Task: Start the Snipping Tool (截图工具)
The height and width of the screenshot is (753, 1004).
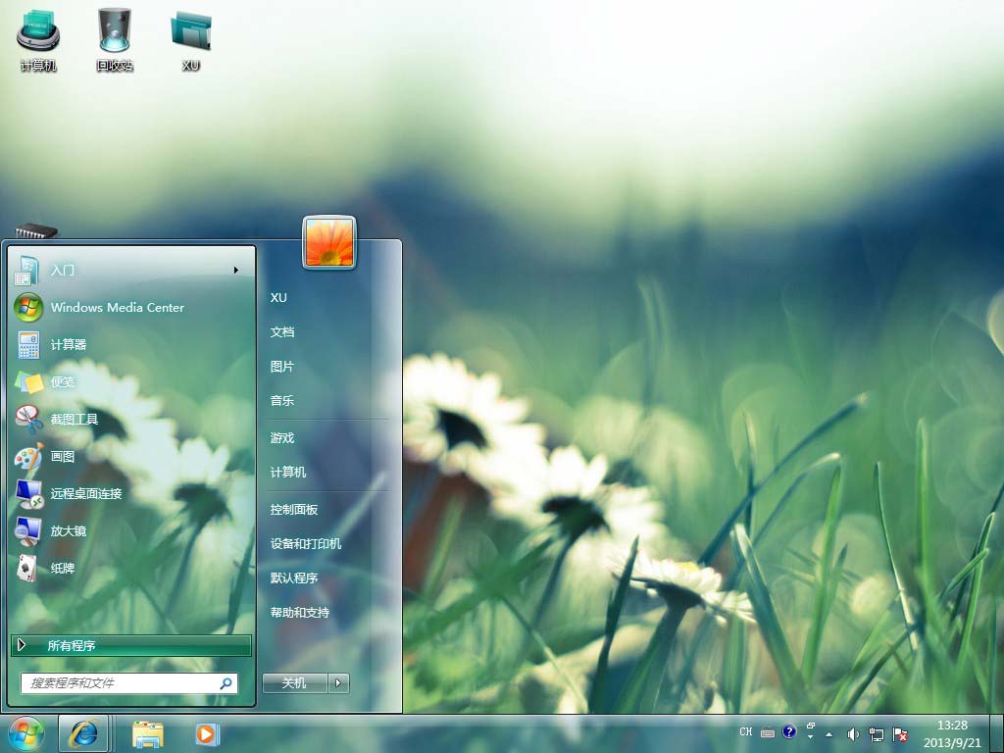Action: click(x=75, y=419)
